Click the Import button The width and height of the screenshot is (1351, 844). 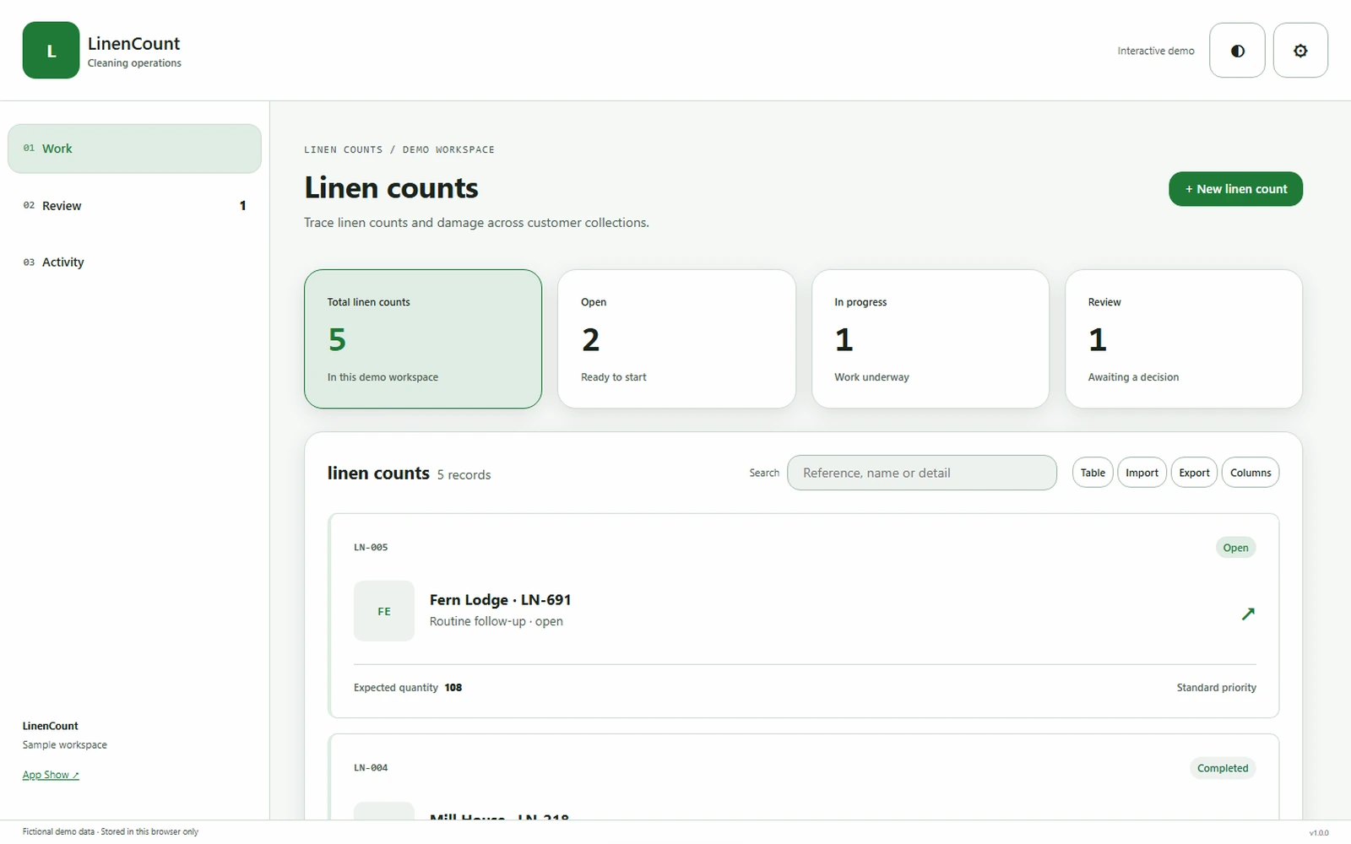tap(1142, 473)
